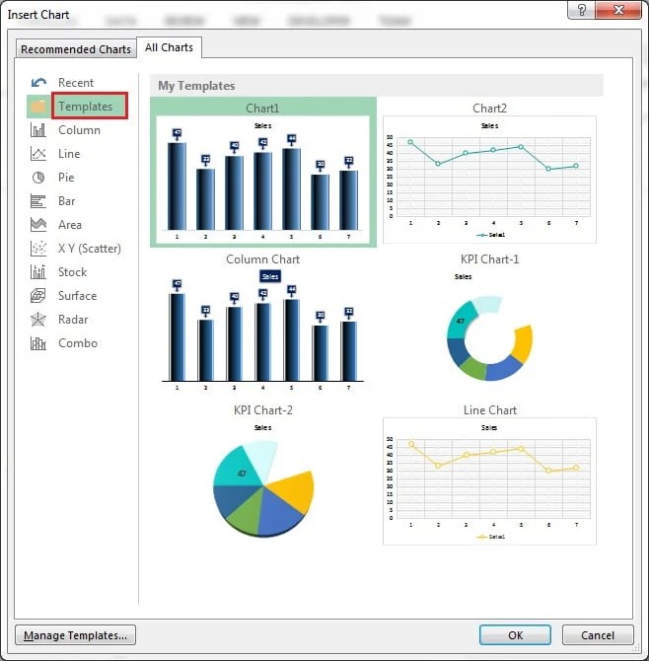Click the Radar chart type icon
Viewport: 649px width, 661px height.
[x=38, y=320]
